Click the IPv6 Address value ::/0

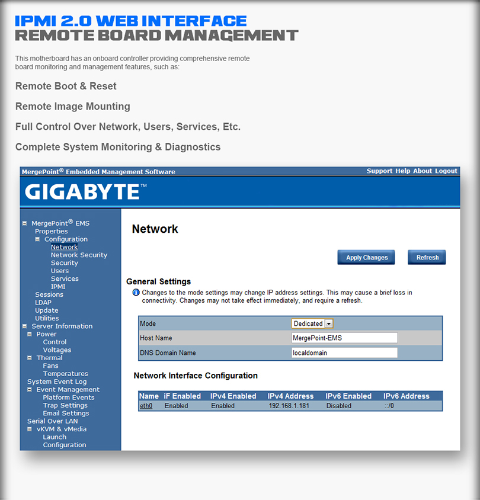tap(389, 406)
